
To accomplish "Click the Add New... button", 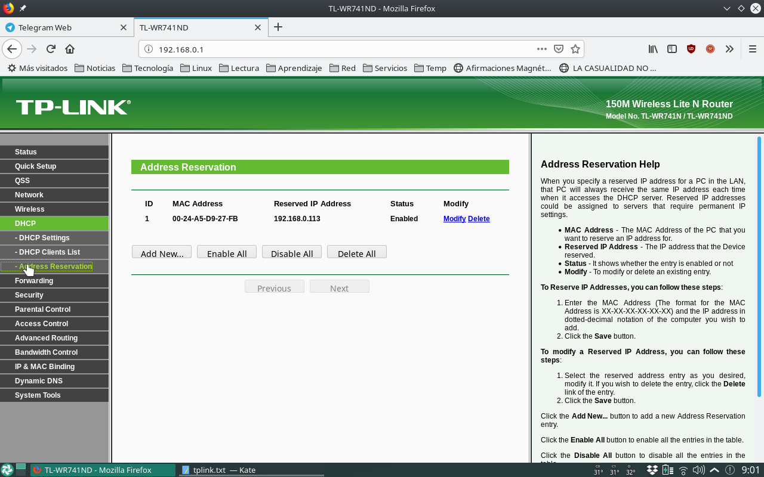I will tap(162, 252).
